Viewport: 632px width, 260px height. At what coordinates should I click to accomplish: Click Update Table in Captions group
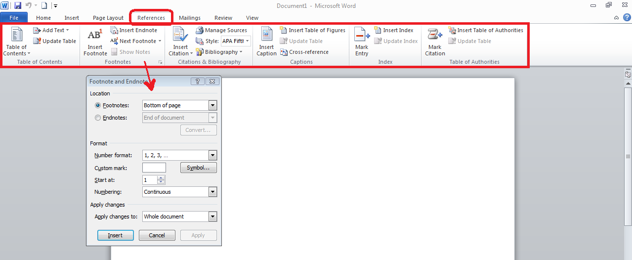301,41
